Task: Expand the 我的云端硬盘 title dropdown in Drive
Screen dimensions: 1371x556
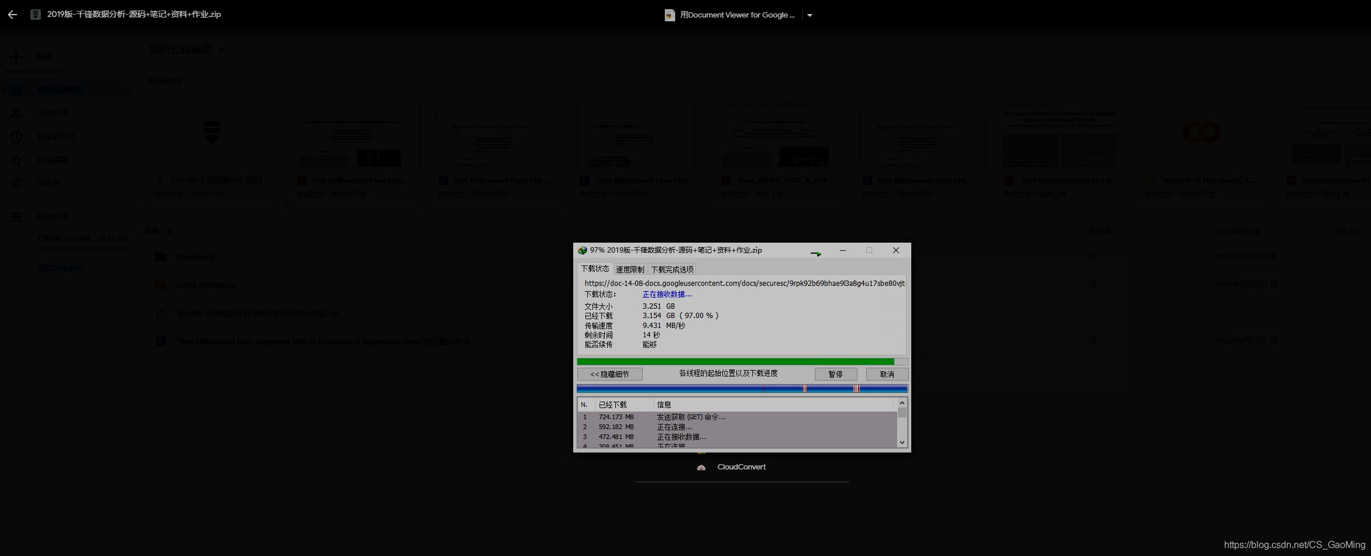Action: 221,50
